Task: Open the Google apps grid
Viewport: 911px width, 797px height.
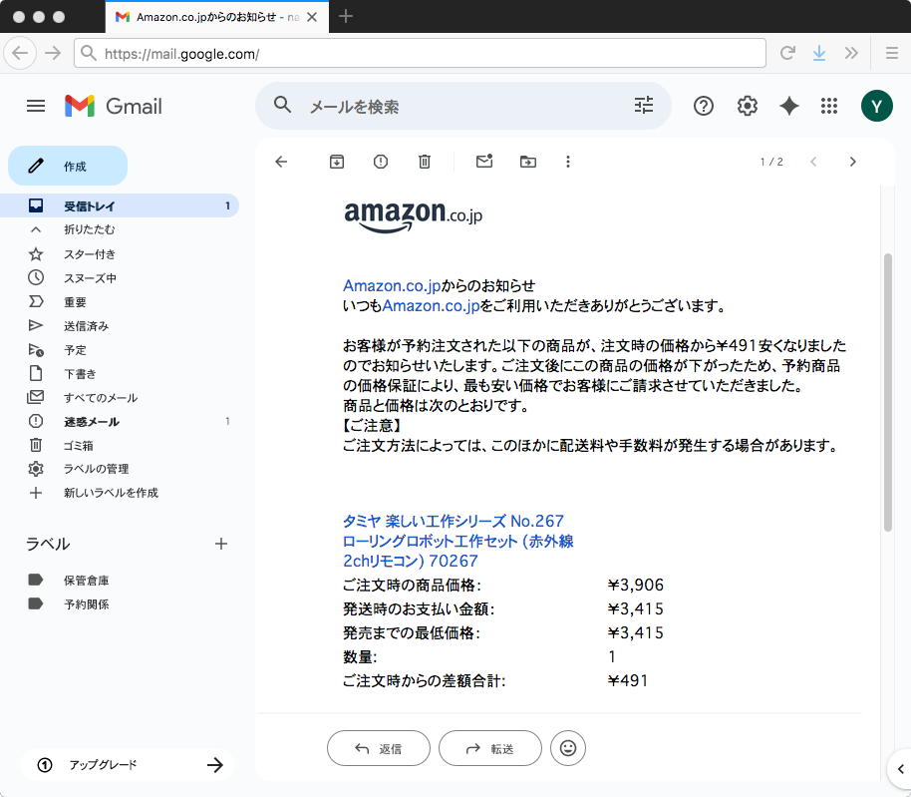Action: (x=829, y=106)
